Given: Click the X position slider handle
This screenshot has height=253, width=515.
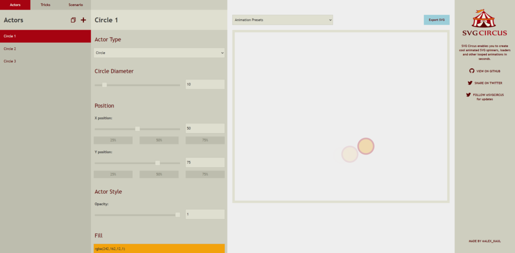Looking at the screenshot, I should click(138, 129).
